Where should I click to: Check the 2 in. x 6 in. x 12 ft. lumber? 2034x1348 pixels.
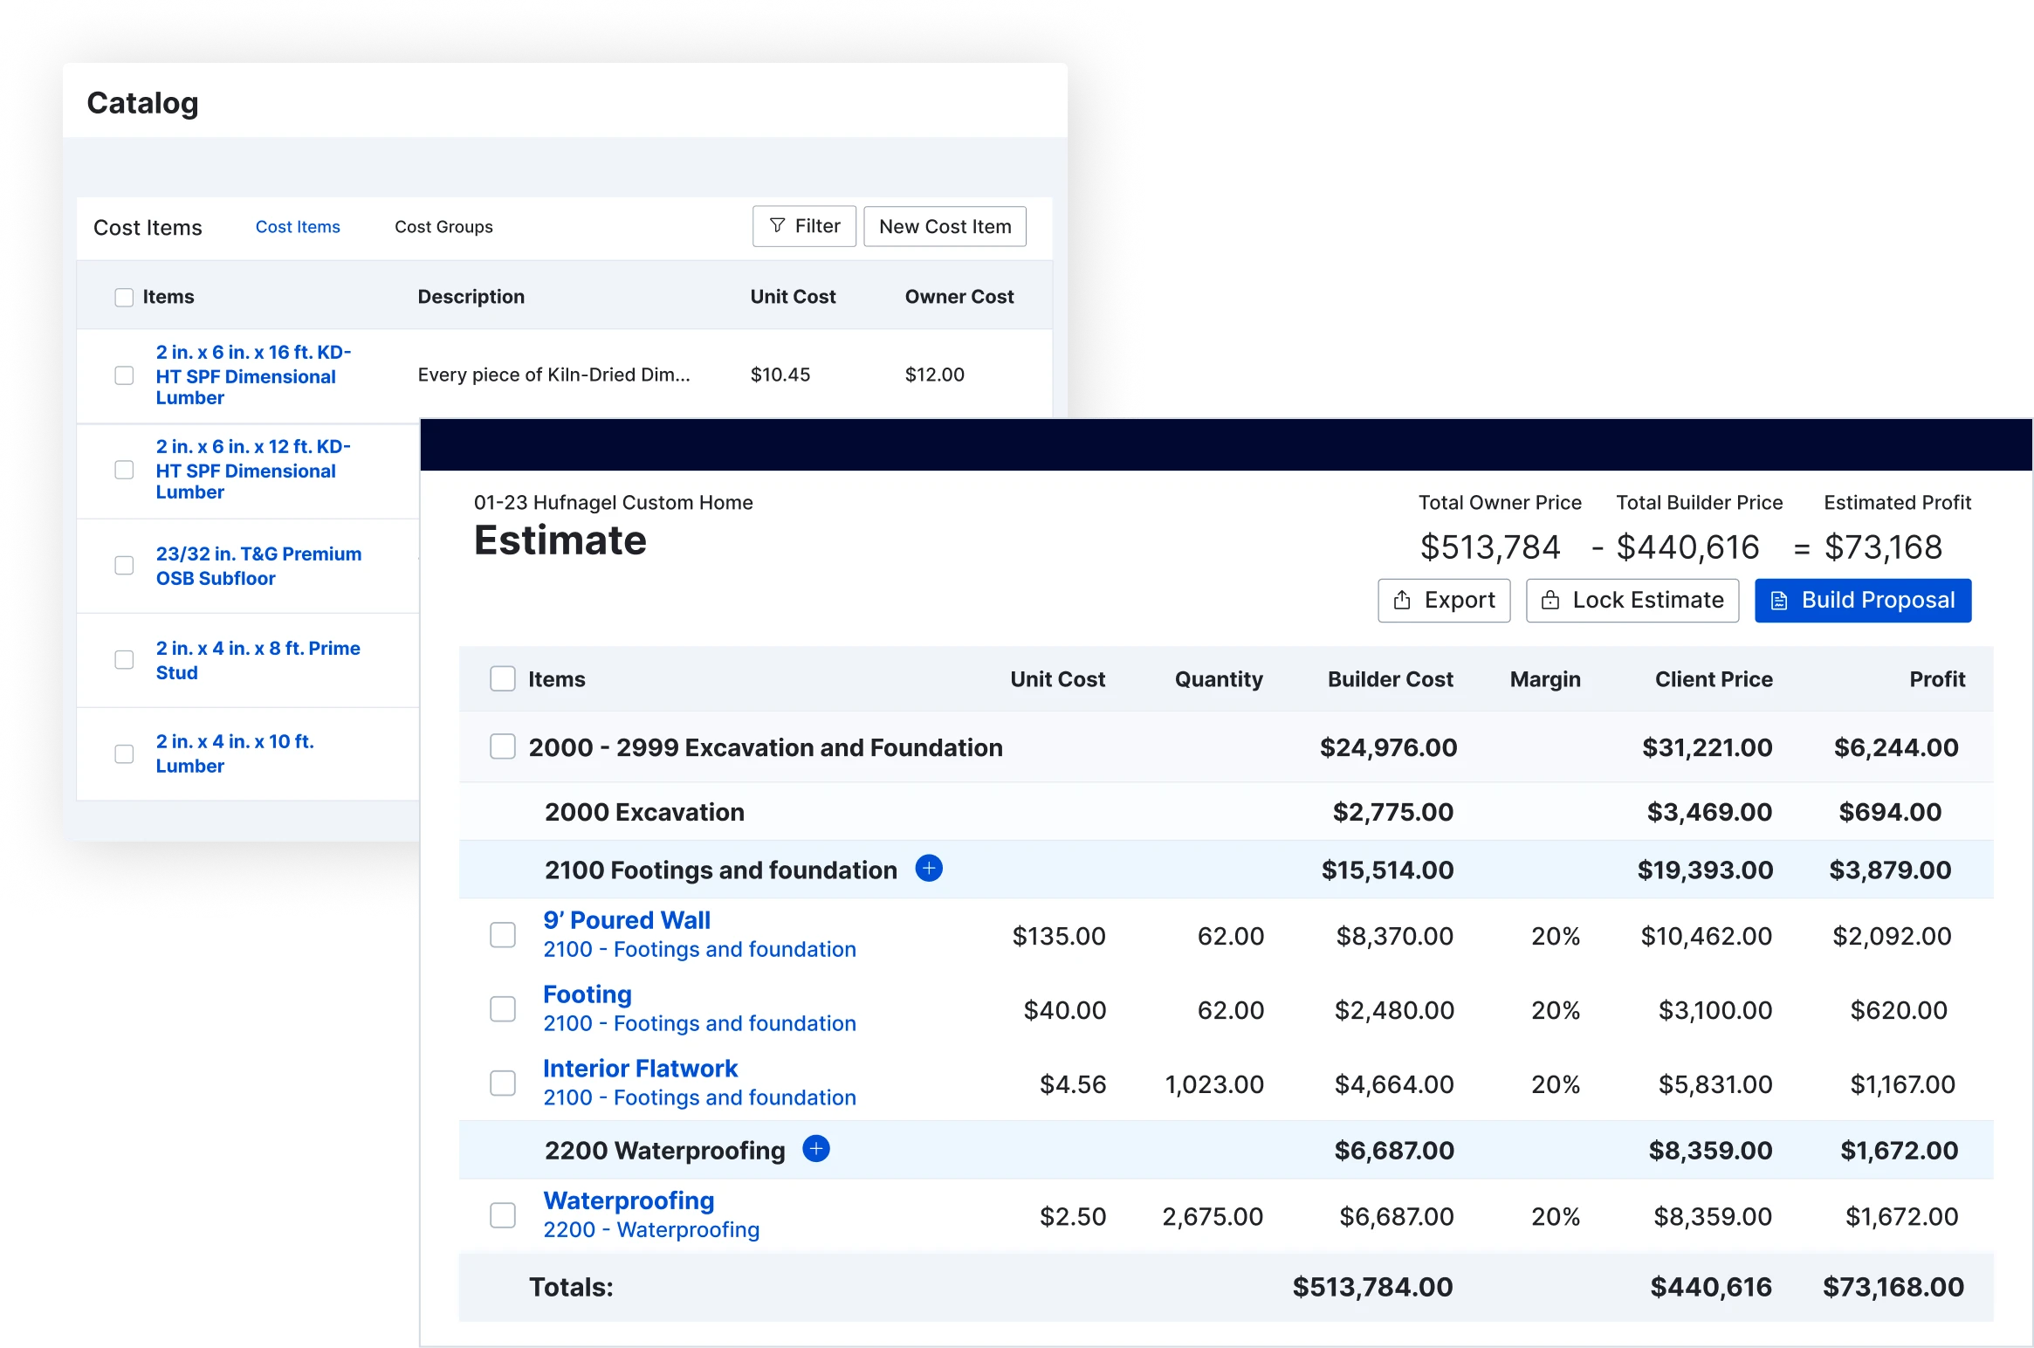[124, 470]
